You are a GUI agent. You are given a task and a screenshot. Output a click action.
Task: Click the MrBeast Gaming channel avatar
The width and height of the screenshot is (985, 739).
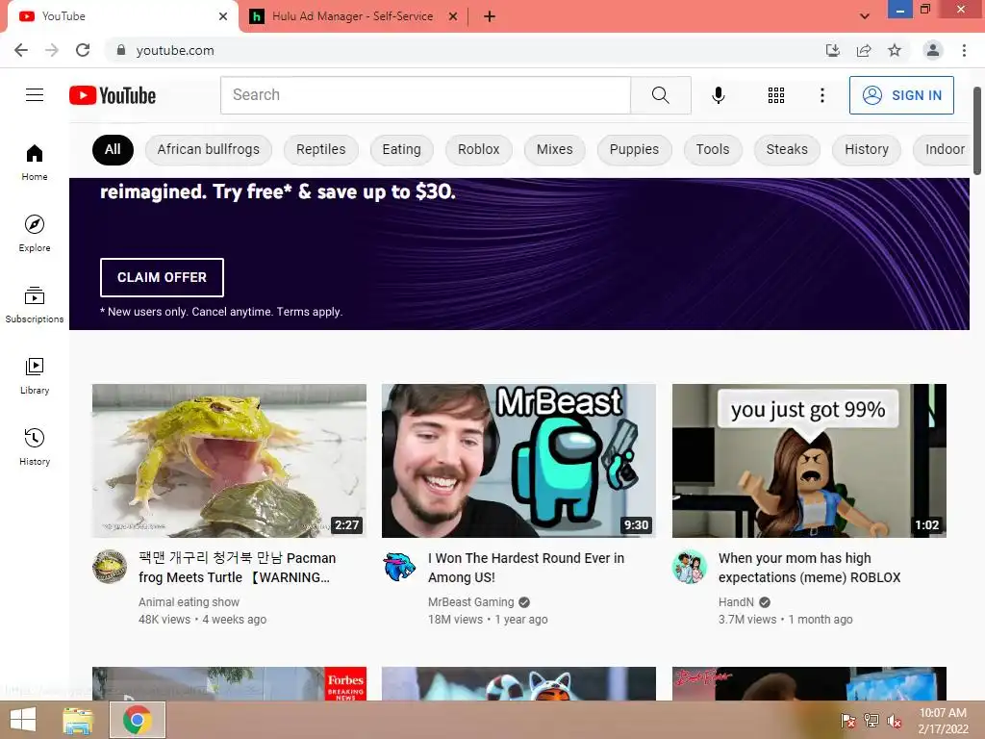click(x=399, y=566)
